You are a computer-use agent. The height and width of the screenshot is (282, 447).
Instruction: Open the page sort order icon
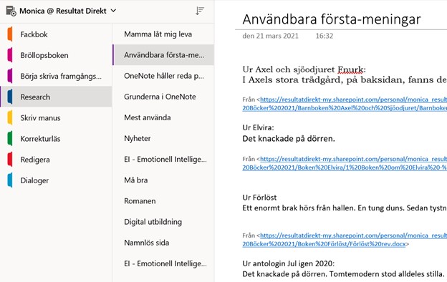pyautogui.click(x=200, y=11)
